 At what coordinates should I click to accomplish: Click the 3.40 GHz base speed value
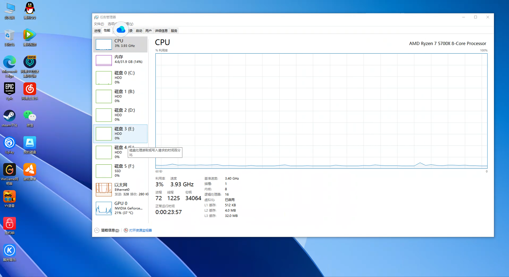click(232, 178)
